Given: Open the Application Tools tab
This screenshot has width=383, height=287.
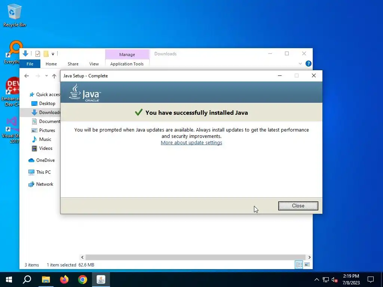Looking at the screenshot, I should click(x=127, y=64).
